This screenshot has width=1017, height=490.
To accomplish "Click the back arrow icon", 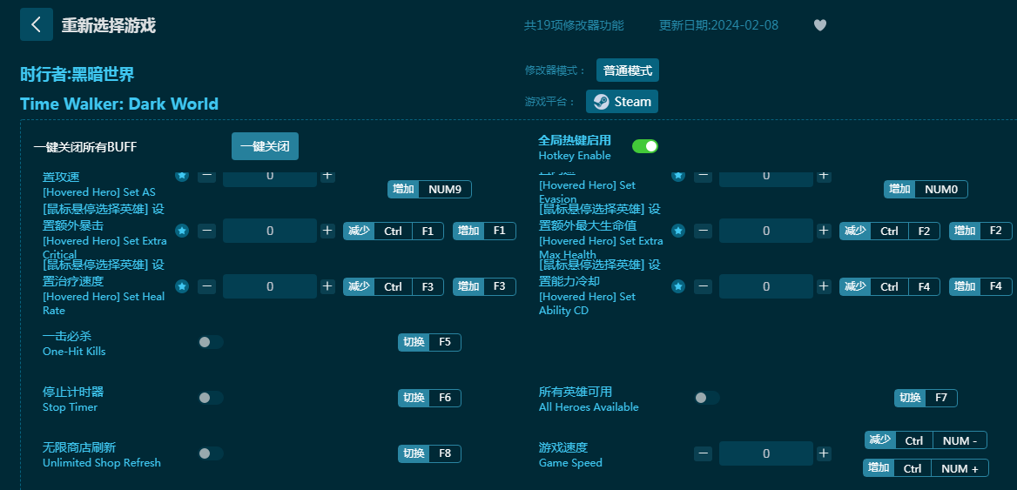I will [36, 24].
